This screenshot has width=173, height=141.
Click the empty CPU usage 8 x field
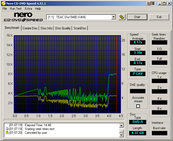point(160,112)
